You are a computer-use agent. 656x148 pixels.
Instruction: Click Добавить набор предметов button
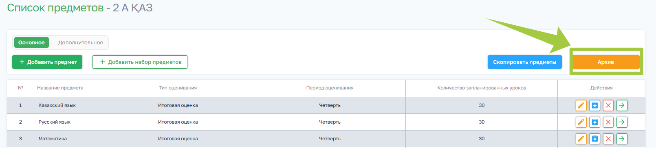[140, 62]
